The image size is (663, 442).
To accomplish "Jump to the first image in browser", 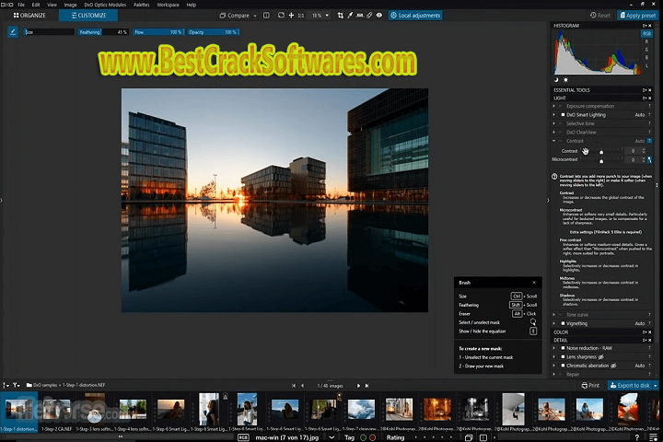I will [294, 385].
